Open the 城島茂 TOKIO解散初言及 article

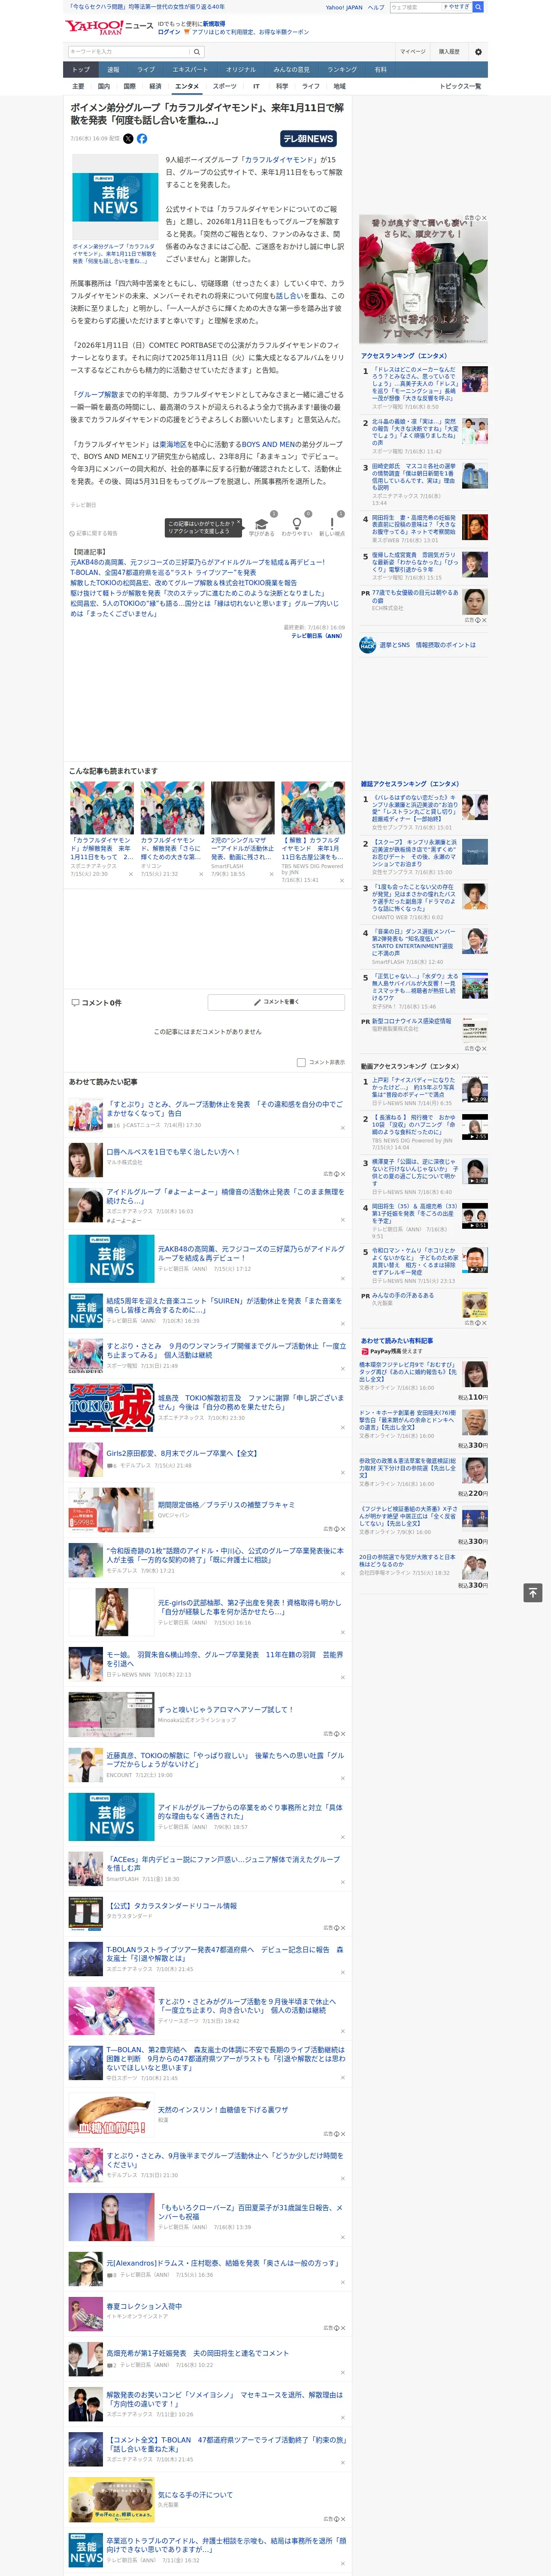250,1402
